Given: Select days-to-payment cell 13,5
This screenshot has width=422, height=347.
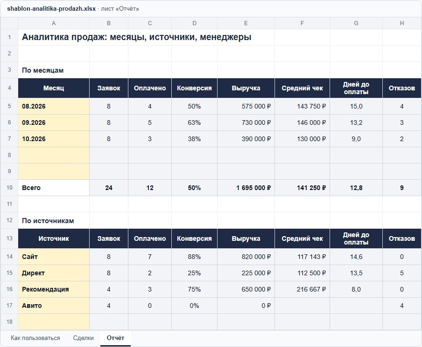Looking at the screenshot, I should pos(356,273).
